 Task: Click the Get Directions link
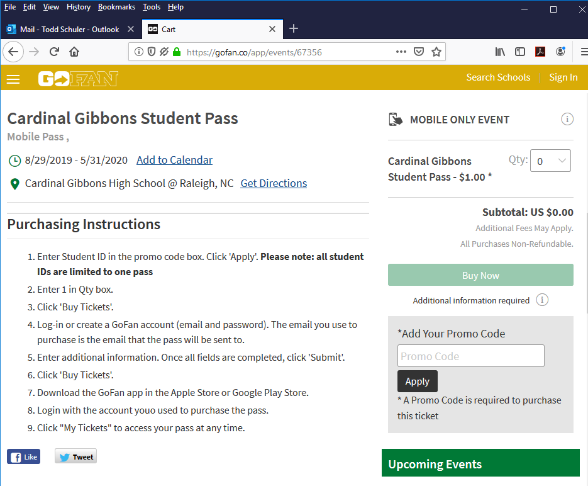click(x=274, y=183)
